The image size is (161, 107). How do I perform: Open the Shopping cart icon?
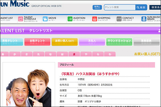pyautogui.click(x=95, y=19)
